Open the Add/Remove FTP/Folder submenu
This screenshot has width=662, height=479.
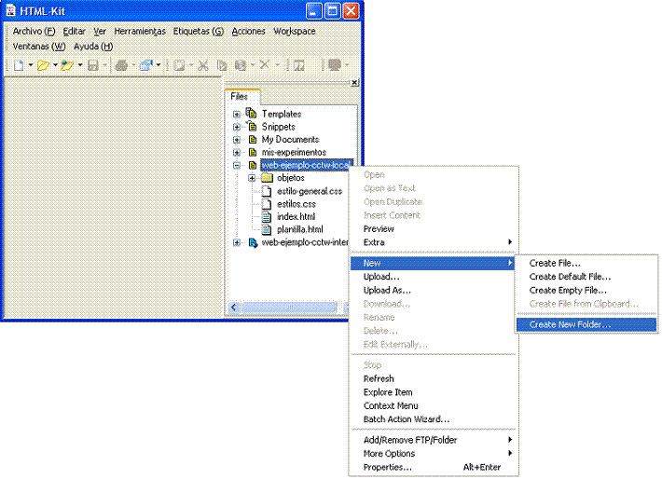click(x=434, y=440)
